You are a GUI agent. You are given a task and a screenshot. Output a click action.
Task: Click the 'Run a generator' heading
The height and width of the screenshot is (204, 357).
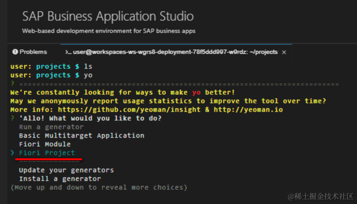click(52, 127)
